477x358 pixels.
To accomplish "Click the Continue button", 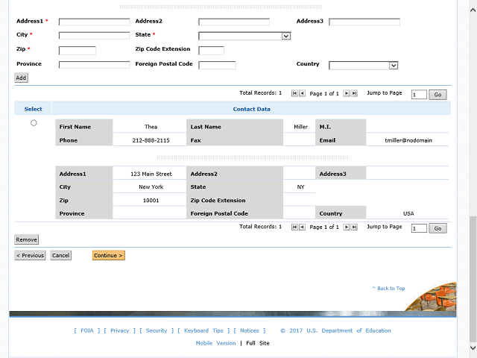I will coord(108,255).
